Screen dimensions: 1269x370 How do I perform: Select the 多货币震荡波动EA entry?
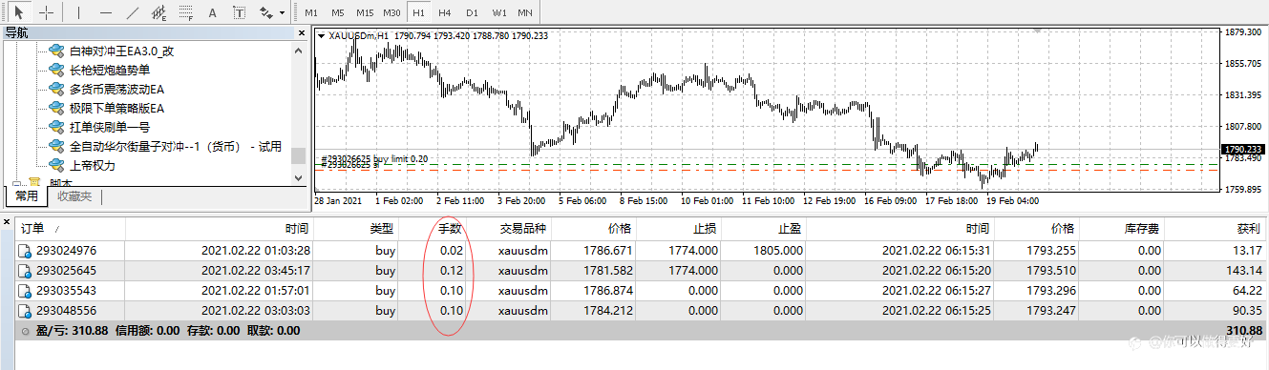click(x=117, y=89)
